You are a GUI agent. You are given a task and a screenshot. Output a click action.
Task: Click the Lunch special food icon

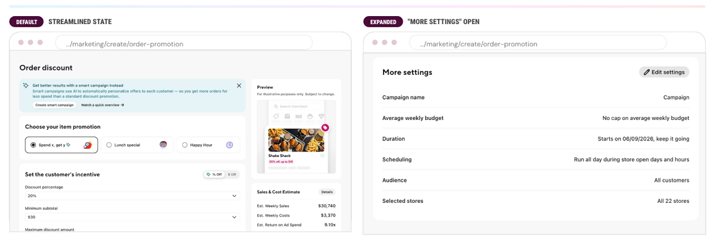click(x=163, y=144)
